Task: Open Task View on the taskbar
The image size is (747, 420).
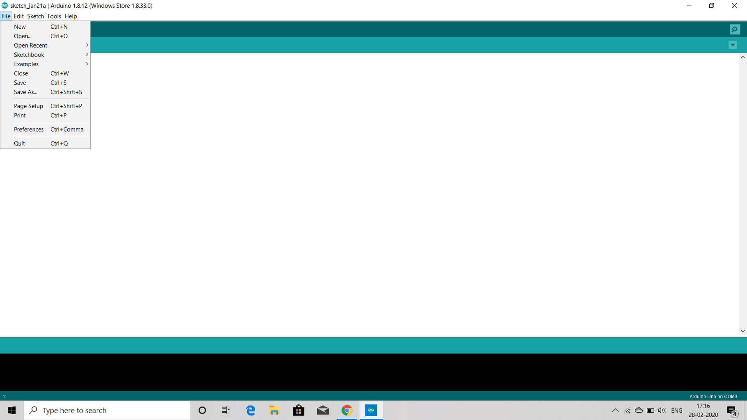Action: click(x=226, y=410)
